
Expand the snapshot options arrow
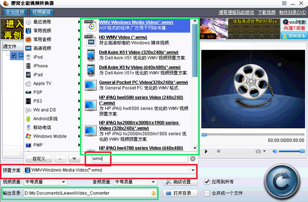(x=264, y=151)
